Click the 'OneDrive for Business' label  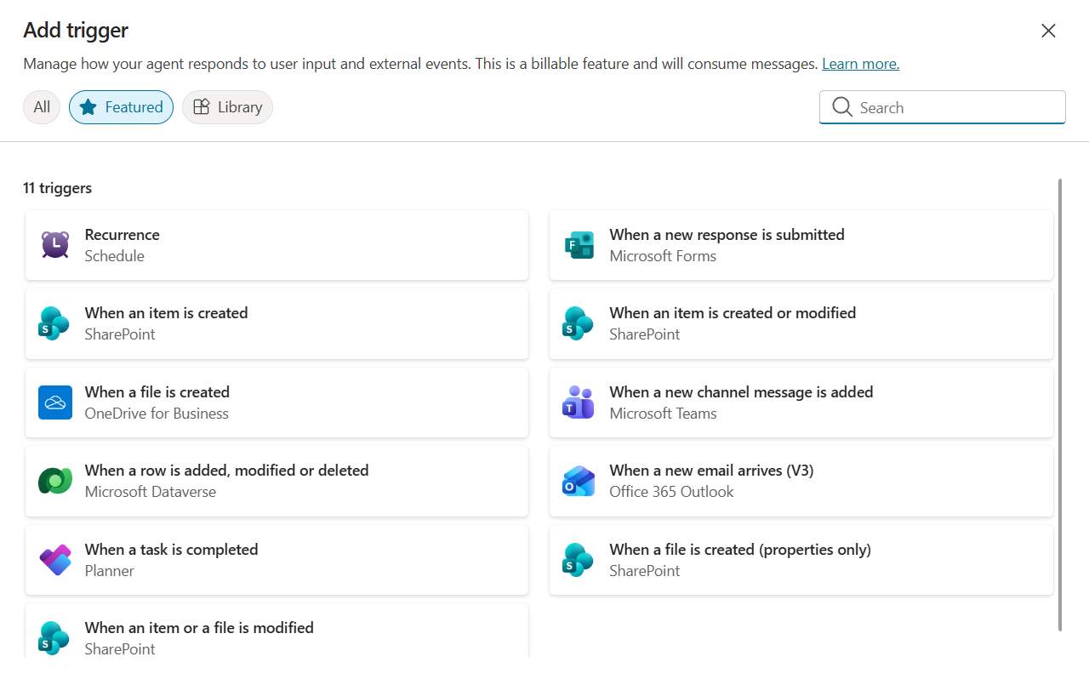(157, 414)
